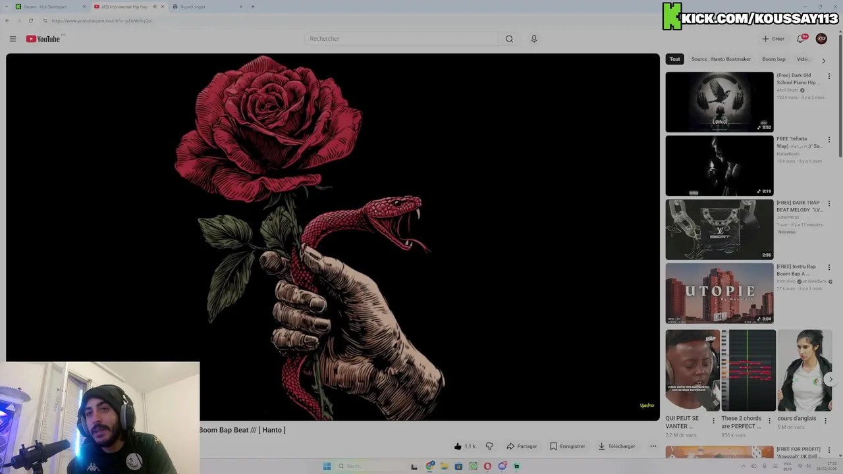
Task: Open File Explorer from the taskbar
Action: tap(445, 466)
